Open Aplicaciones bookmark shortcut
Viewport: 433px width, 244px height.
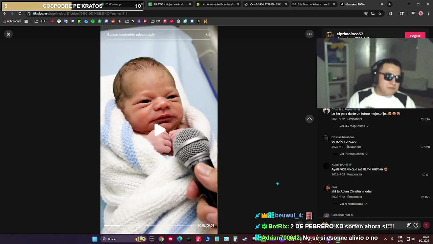click(12, 21)
